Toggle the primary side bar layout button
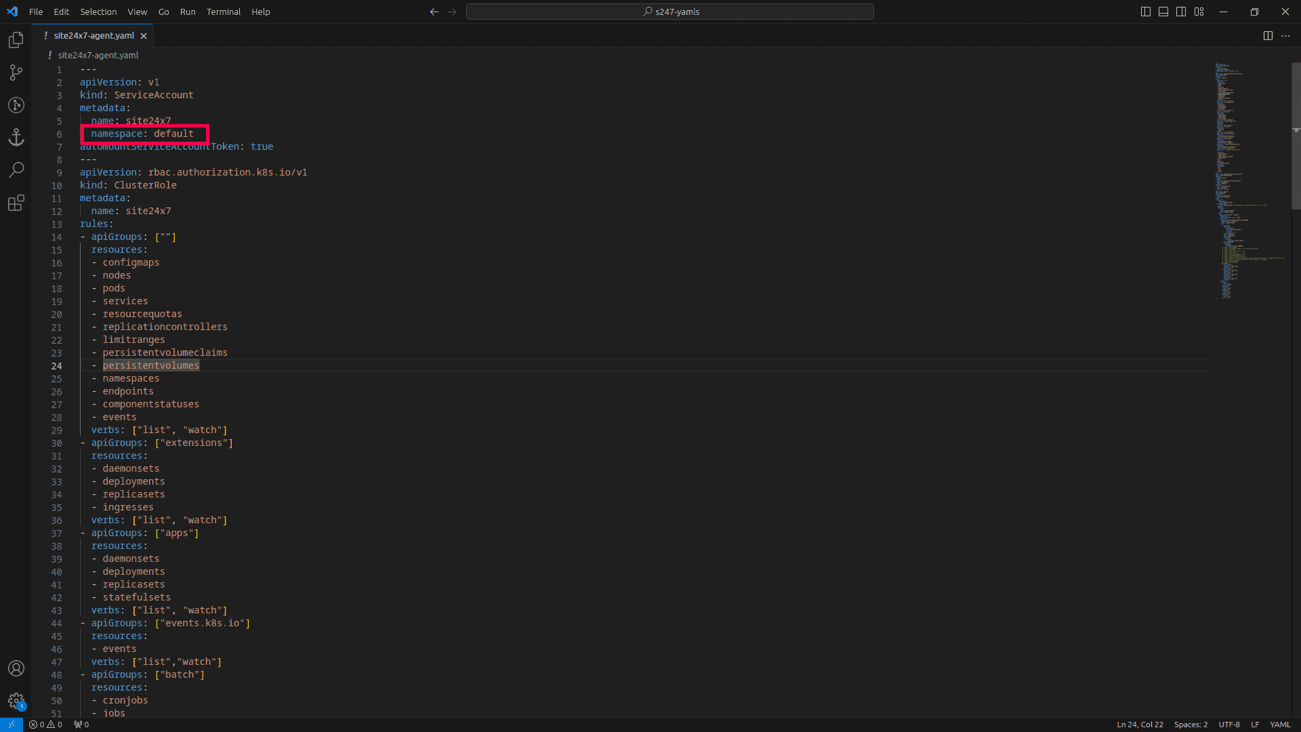The image size is (1301, 732). coord(1146,12)
